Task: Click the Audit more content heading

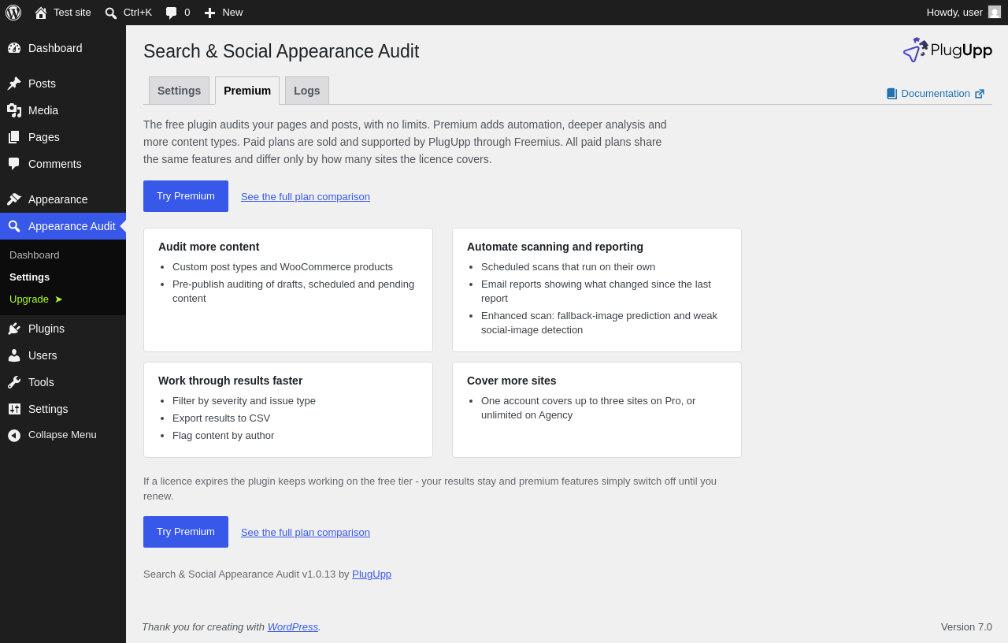Action: pos(209,247)
